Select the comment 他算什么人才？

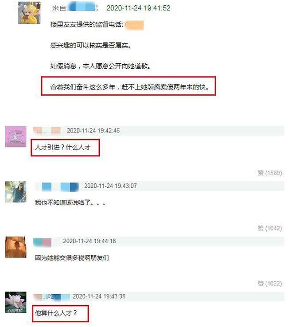[x=56, y=313]
